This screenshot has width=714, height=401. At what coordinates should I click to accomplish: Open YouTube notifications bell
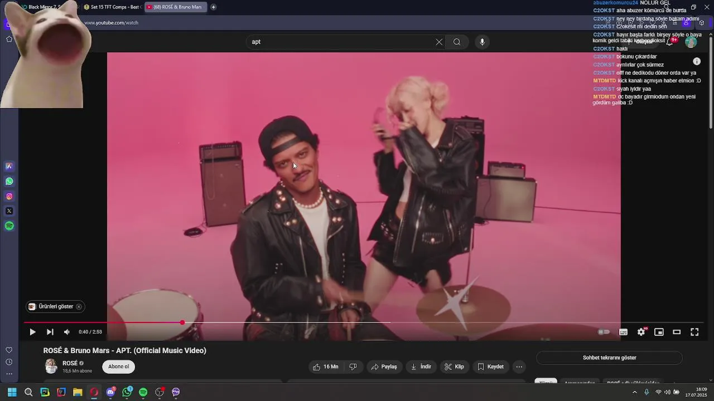(x=670, y=42)
